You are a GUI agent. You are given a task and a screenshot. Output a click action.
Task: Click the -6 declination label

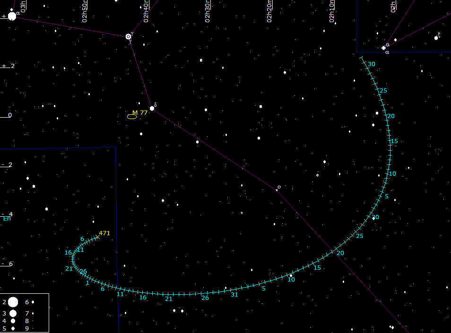click(7, 264)
